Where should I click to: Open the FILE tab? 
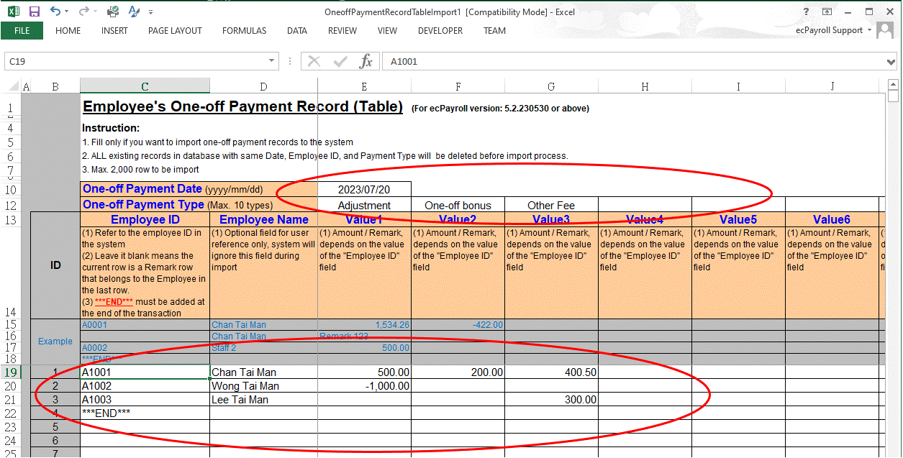(x=22, y=31)
